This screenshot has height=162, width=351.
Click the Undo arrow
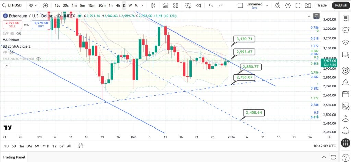point(210,5)
